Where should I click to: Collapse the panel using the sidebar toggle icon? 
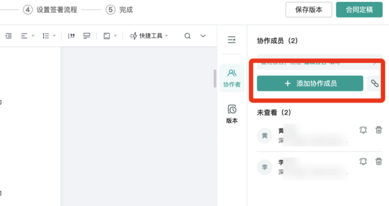232,40
